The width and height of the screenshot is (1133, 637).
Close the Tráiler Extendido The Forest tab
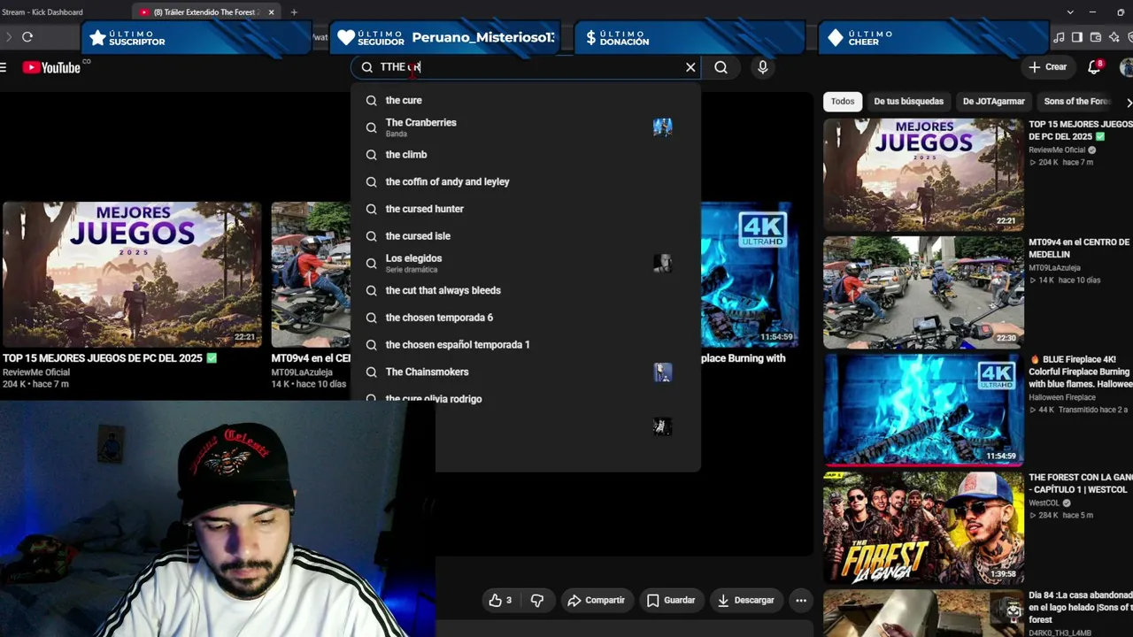coord(272,12)
